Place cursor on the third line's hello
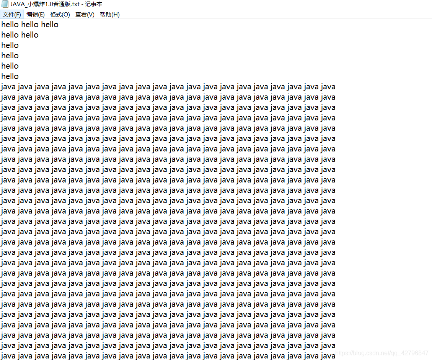Screen dimensions: 432x360 10,45
